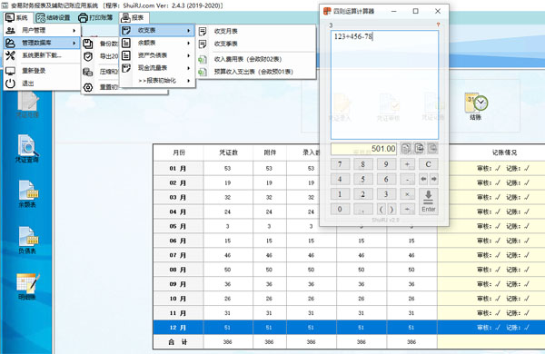The image size is (545, 354).
Task: Click the red question mark in calculator
Action: (438, 25)
